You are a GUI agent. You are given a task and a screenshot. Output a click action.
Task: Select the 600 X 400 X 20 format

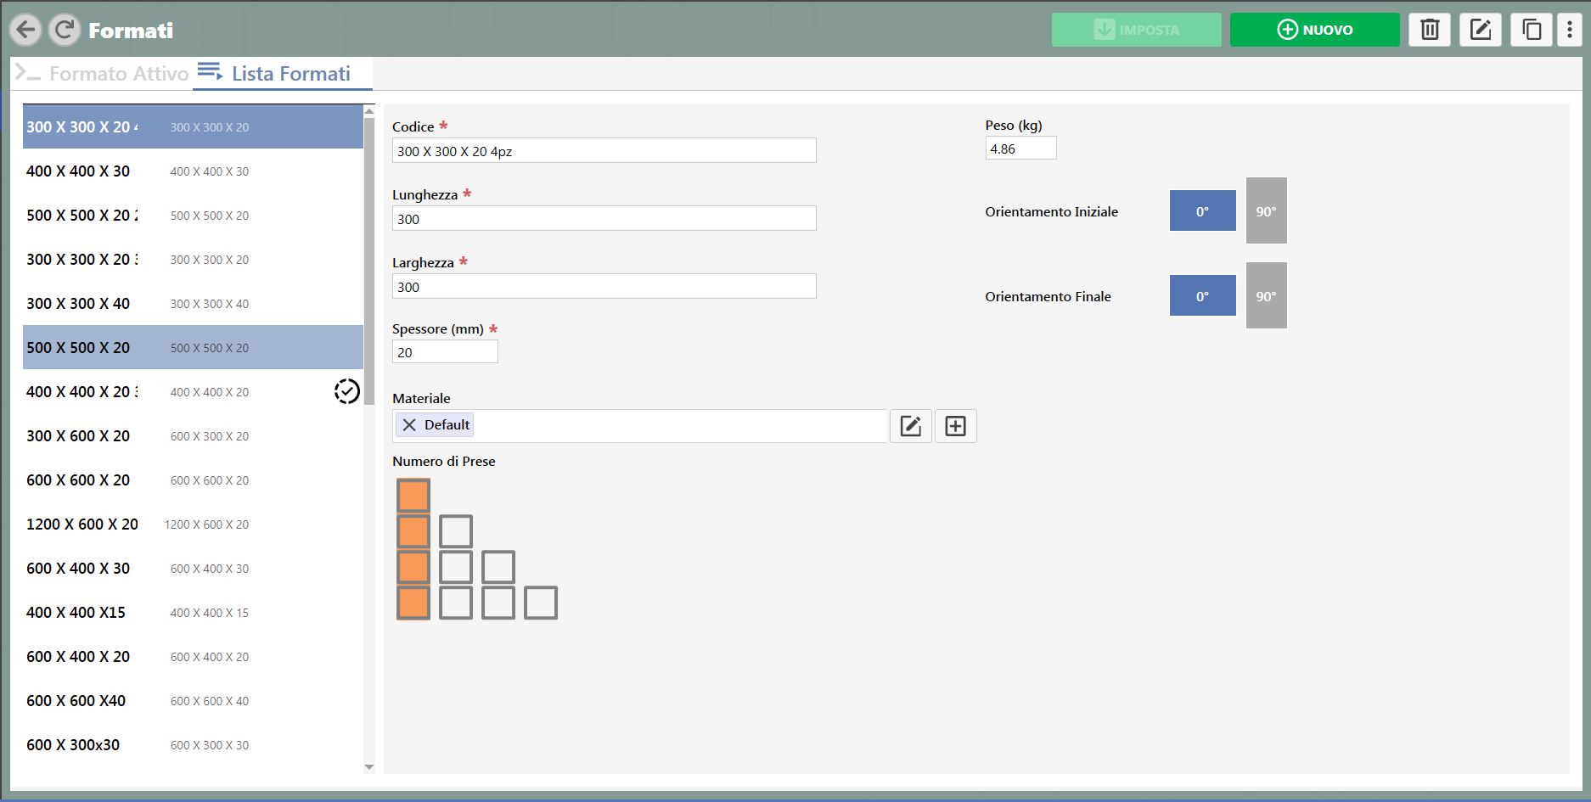point(193,656)
